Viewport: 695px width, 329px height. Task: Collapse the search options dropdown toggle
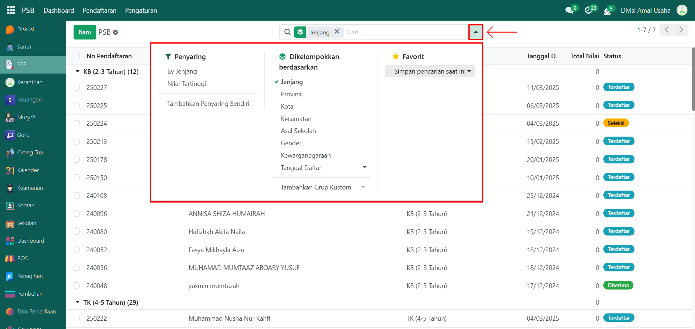point(475,32)
